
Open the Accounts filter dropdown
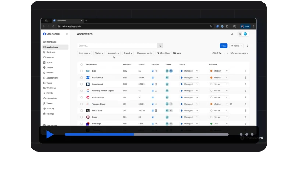pos(113,53)
